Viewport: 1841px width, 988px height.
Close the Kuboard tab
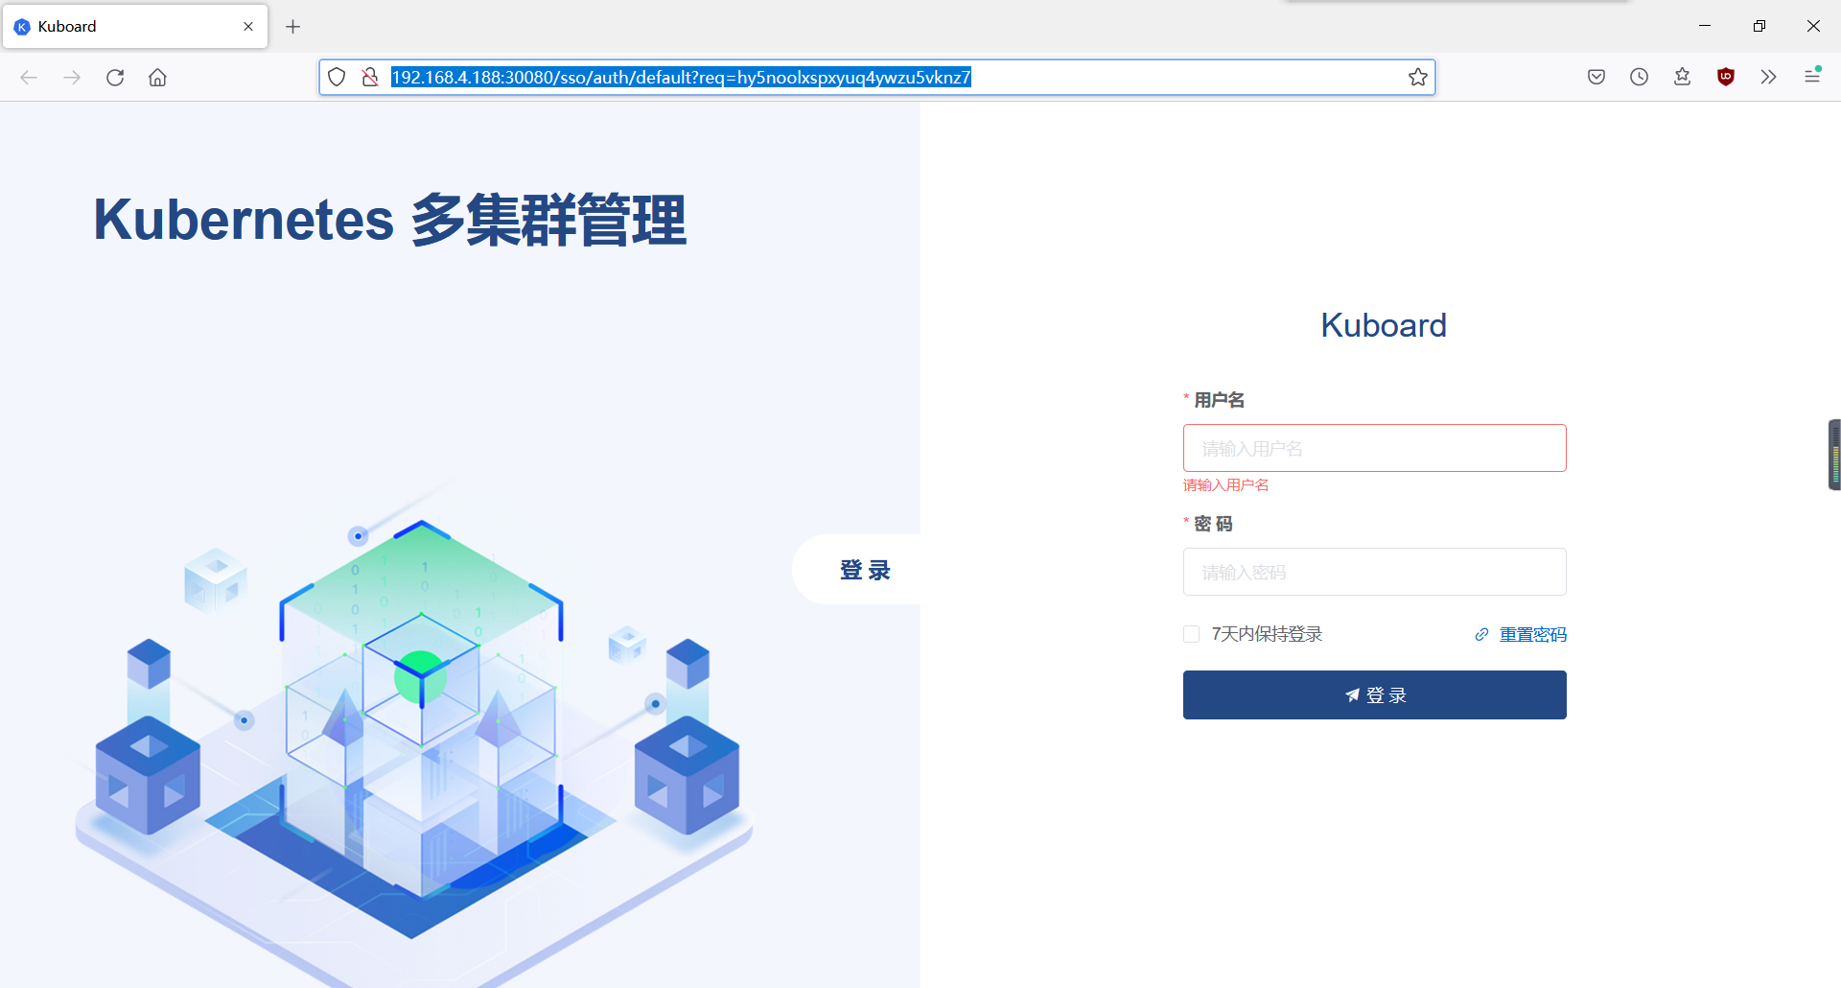[x=248, y=27]
